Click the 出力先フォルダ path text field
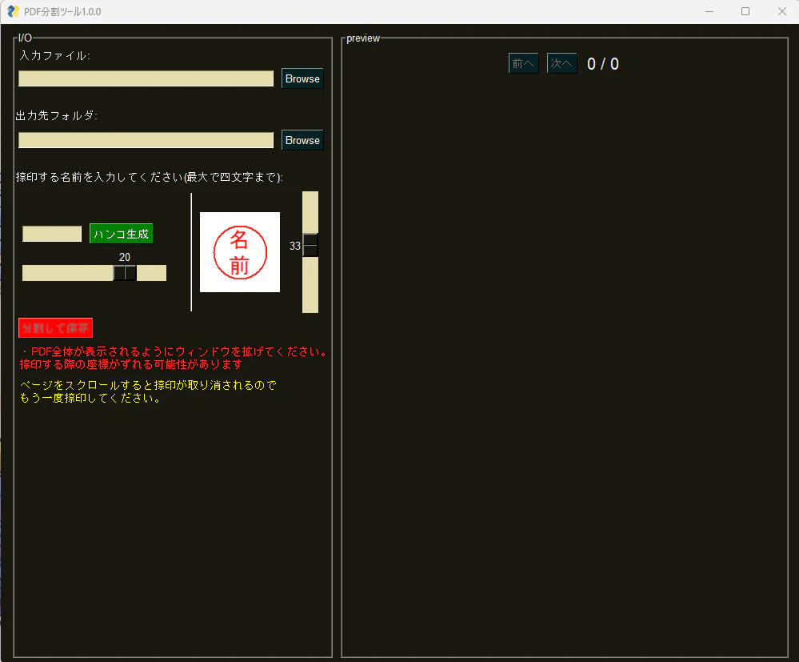Viewport: 799px width, 662px height. coord(146,140)
